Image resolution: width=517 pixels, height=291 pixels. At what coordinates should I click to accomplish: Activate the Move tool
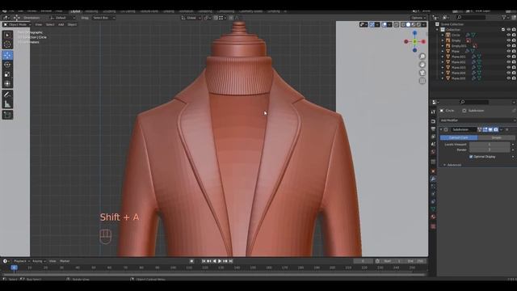tap(7, 55)
